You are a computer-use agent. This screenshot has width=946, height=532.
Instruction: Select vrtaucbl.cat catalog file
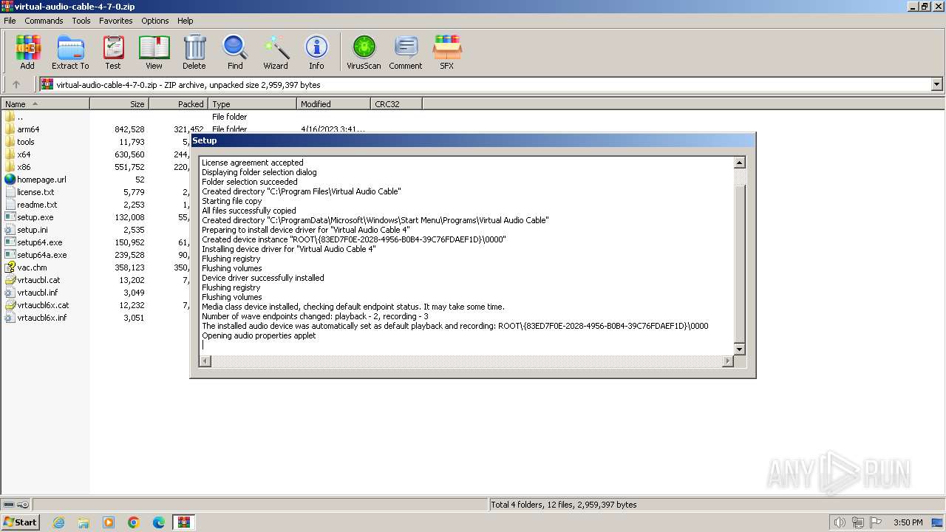38,280
